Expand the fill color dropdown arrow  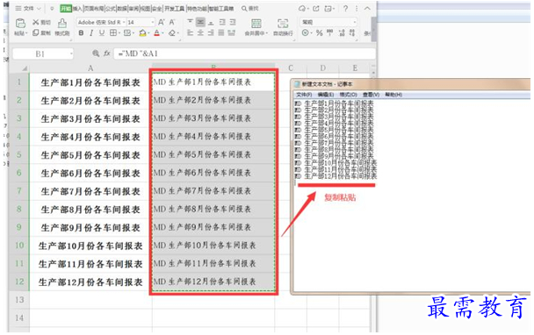coord(149,33)
